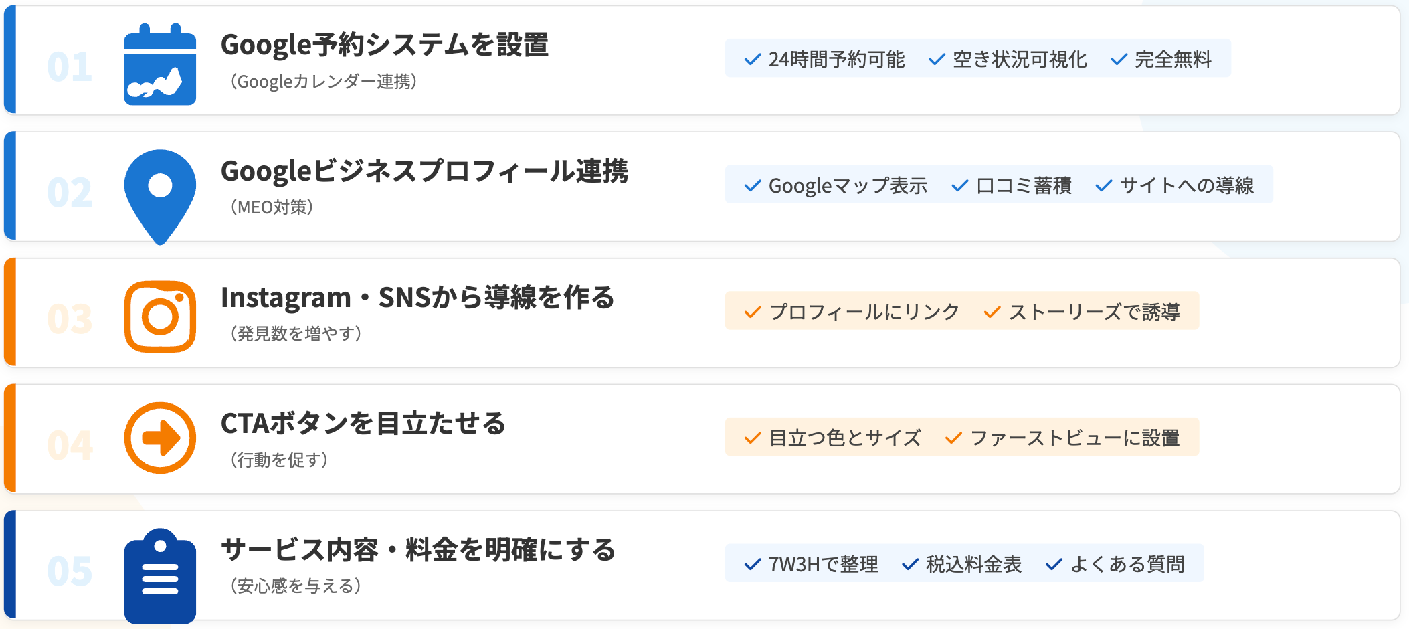Select the Googleビジネスプロフィール連携 heading
The width and height of the screenshot is (1409, 629).
tap(424, 171)
